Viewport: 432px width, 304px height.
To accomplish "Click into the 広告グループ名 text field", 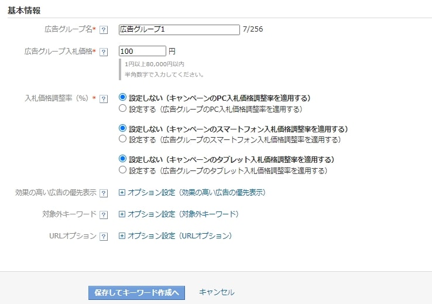I will tap(179, 29).
